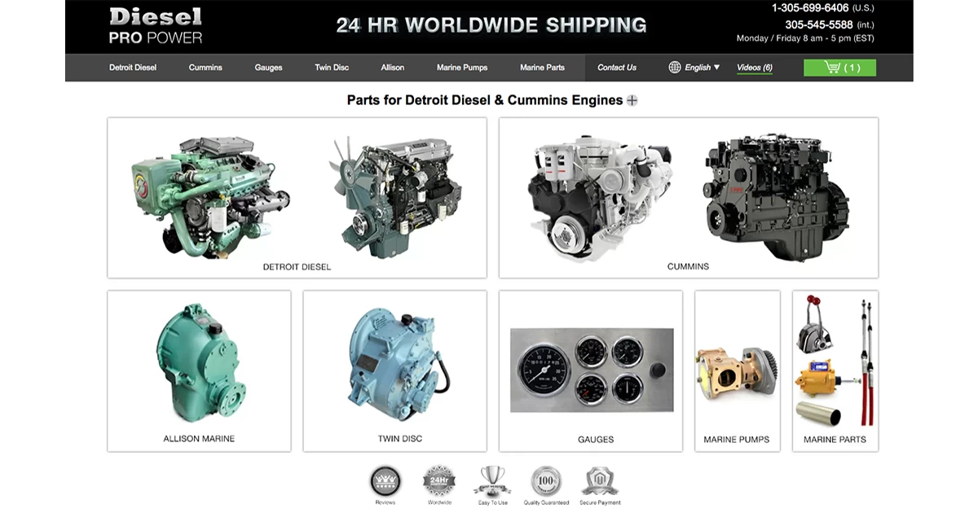Open Twin Disc menu item

tap(332, 68)
